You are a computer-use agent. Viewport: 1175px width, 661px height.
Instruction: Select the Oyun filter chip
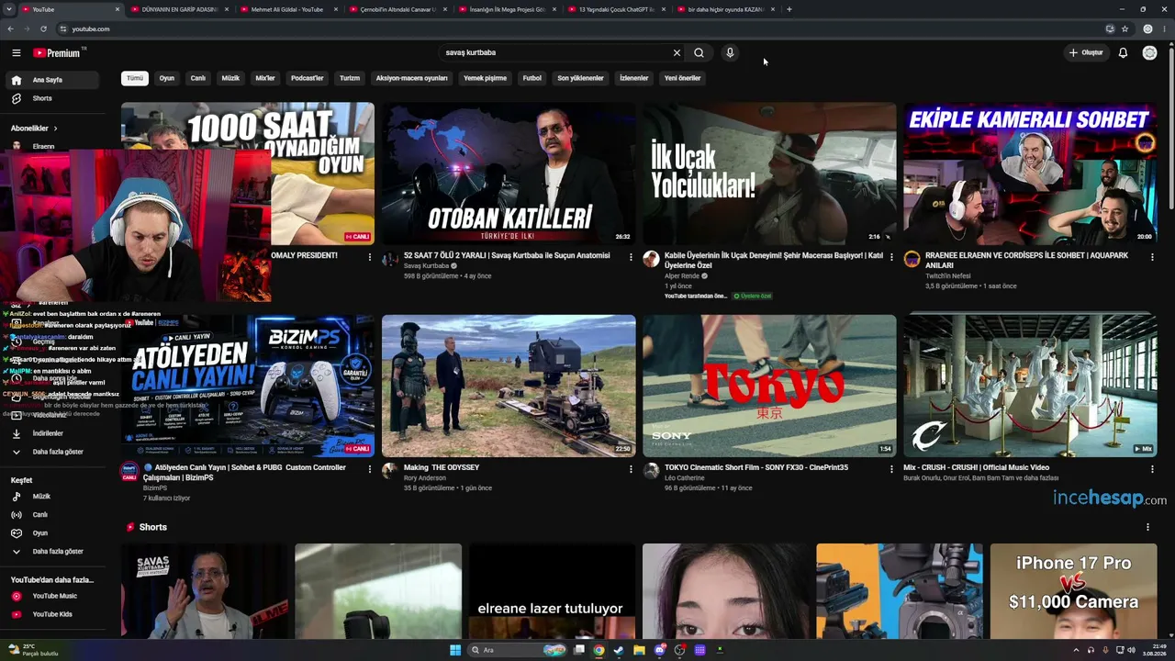click(x=167, y=78)
